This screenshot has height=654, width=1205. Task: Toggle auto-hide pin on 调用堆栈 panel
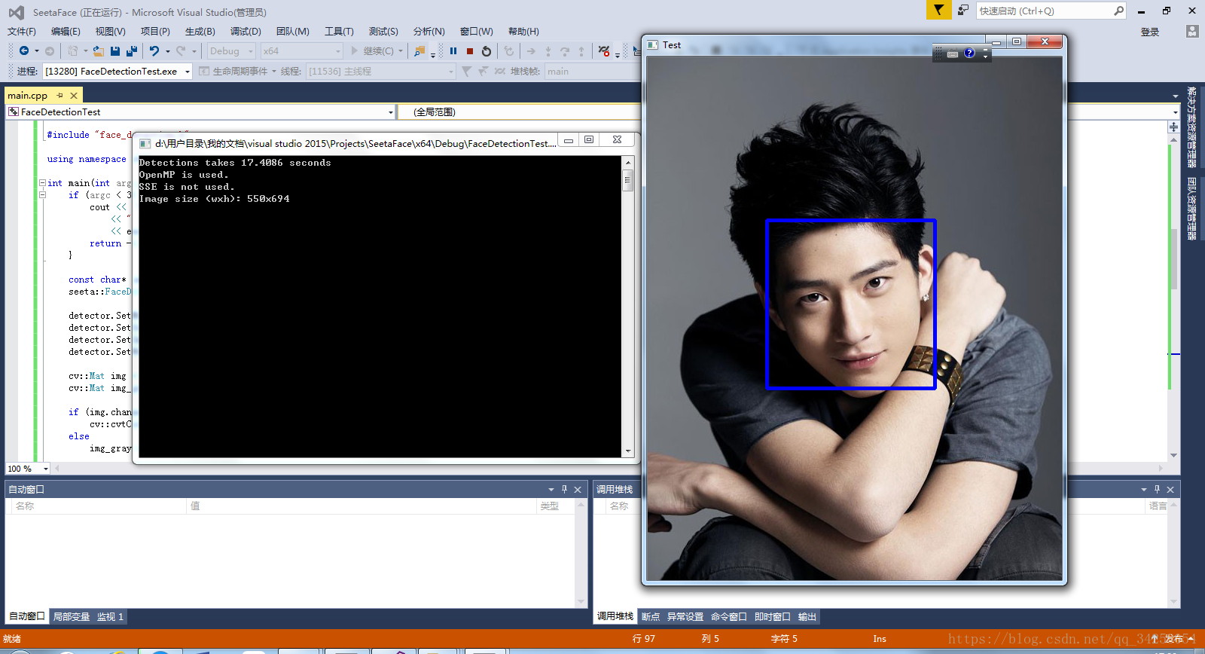coord(1158,490)
